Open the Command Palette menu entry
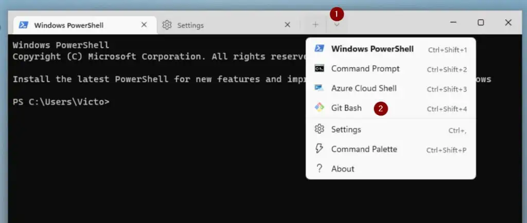 (x=391, y=149)
